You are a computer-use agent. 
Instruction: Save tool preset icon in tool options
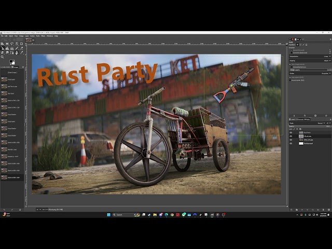[294, 116]
